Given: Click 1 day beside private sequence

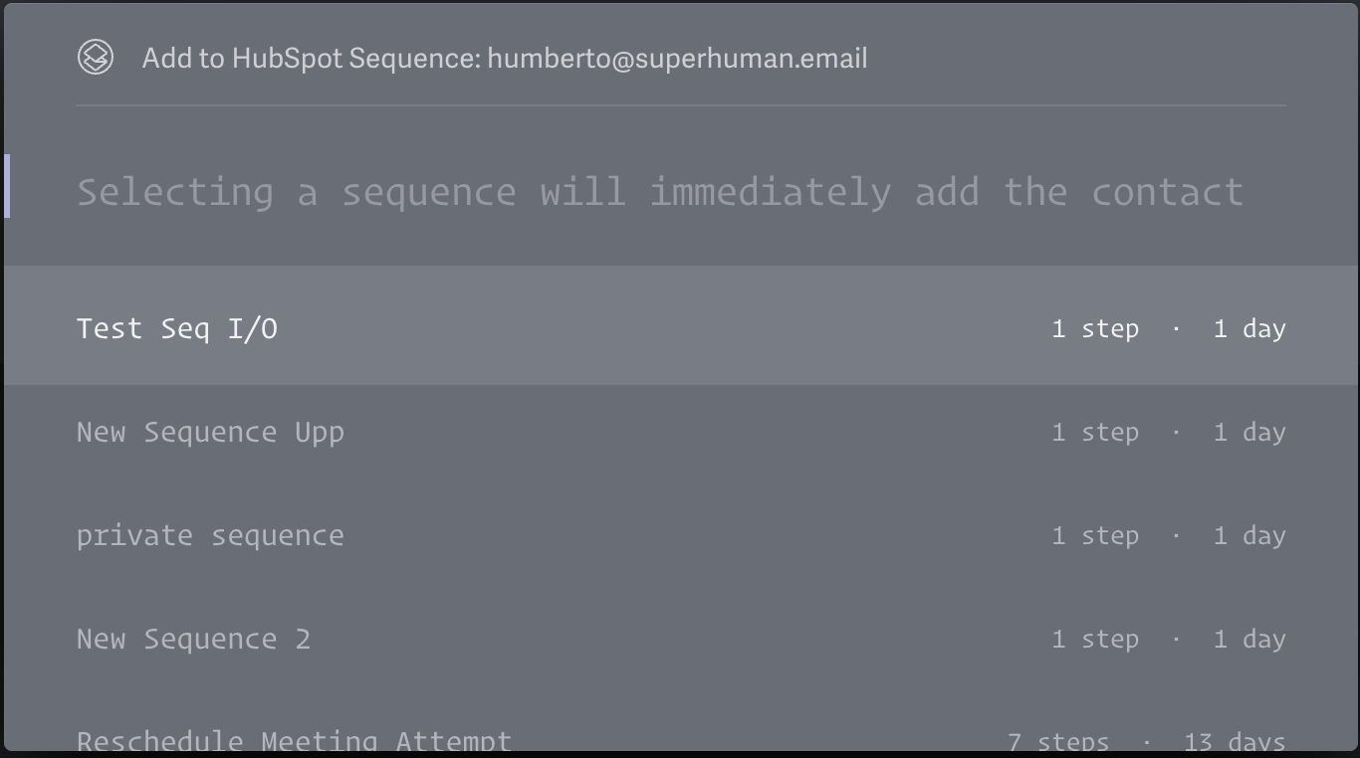Looking at the screenshot, I should coord(1249,535).
